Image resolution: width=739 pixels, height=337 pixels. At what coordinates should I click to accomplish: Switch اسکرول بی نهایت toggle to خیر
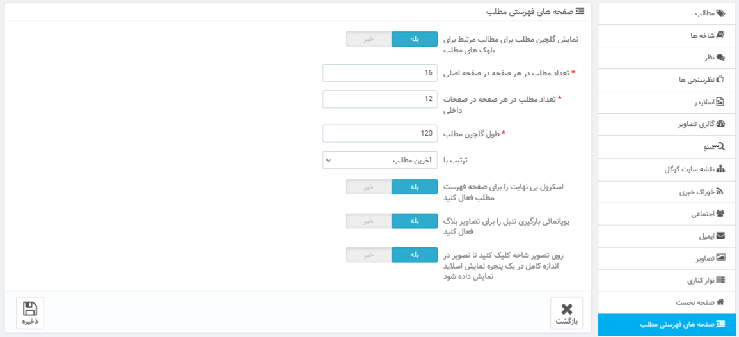(x=369, y=187)
